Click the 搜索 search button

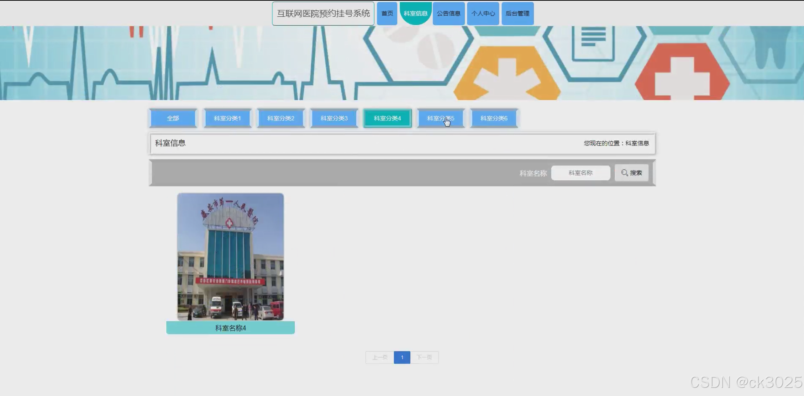631,173
